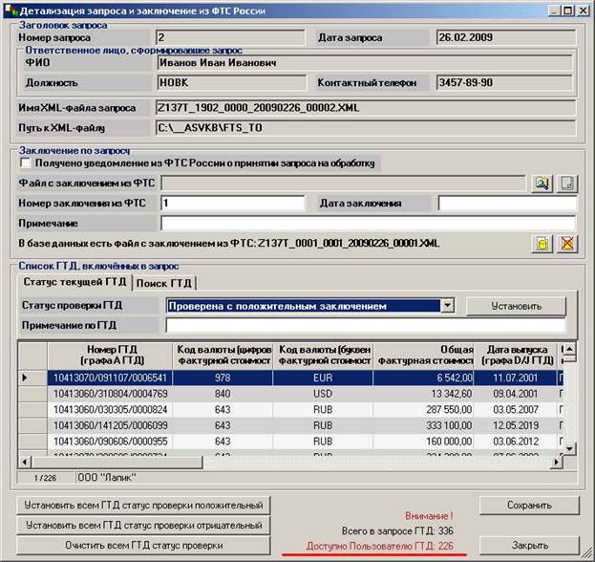Open the Статус текущей ГТД tab
Screen dimensions: 595x562
coord(75,282)
